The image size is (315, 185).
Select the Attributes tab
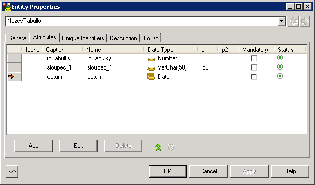44,37
